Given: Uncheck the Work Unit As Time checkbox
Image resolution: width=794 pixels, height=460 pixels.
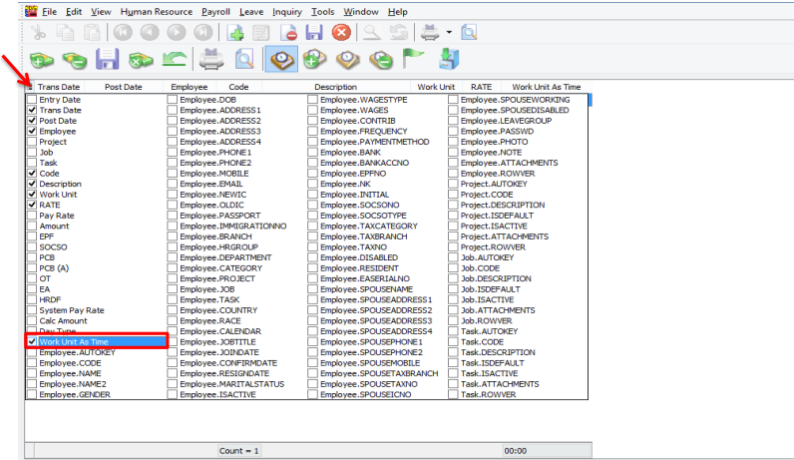Looking at the screenshot, I should tap(32, 341).
